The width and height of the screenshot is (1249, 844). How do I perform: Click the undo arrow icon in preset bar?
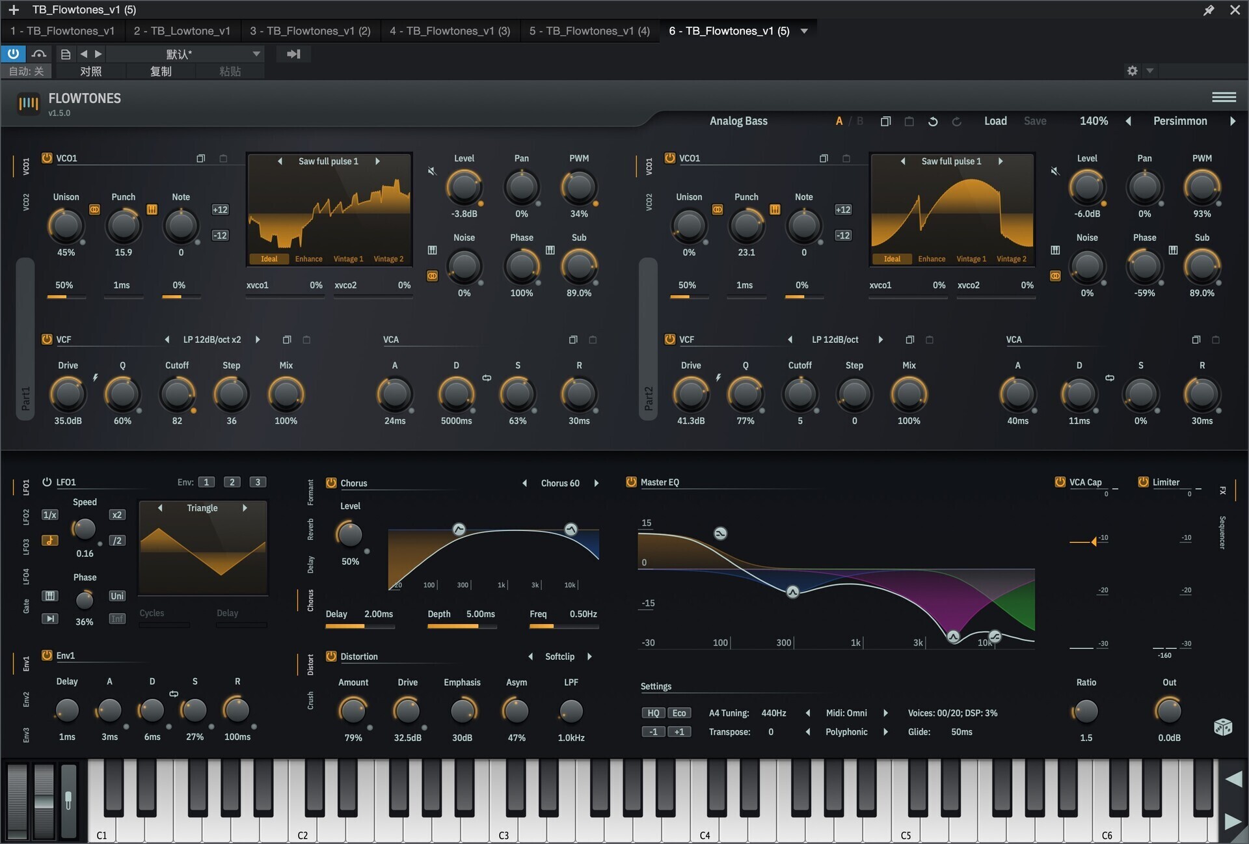pyautogui.click(x=932, y=122)
